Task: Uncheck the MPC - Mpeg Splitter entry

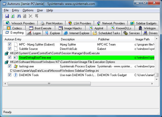Action: click(x=10, y=44)
